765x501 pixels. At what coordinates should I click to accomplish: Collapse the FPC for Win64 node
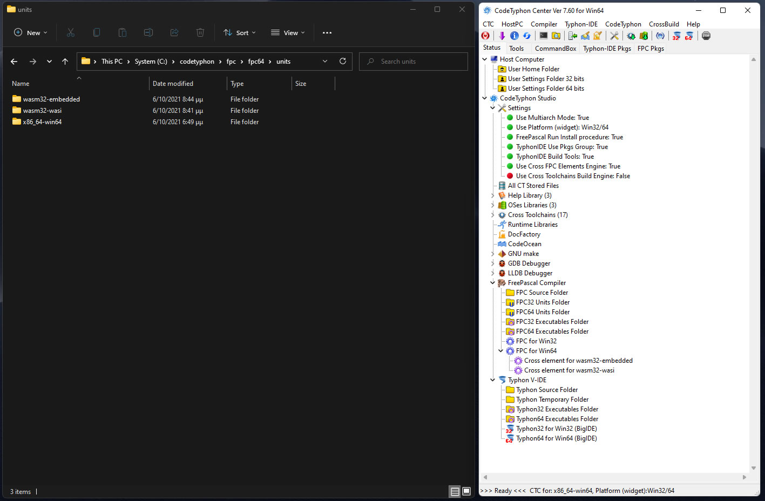[501, 351]
